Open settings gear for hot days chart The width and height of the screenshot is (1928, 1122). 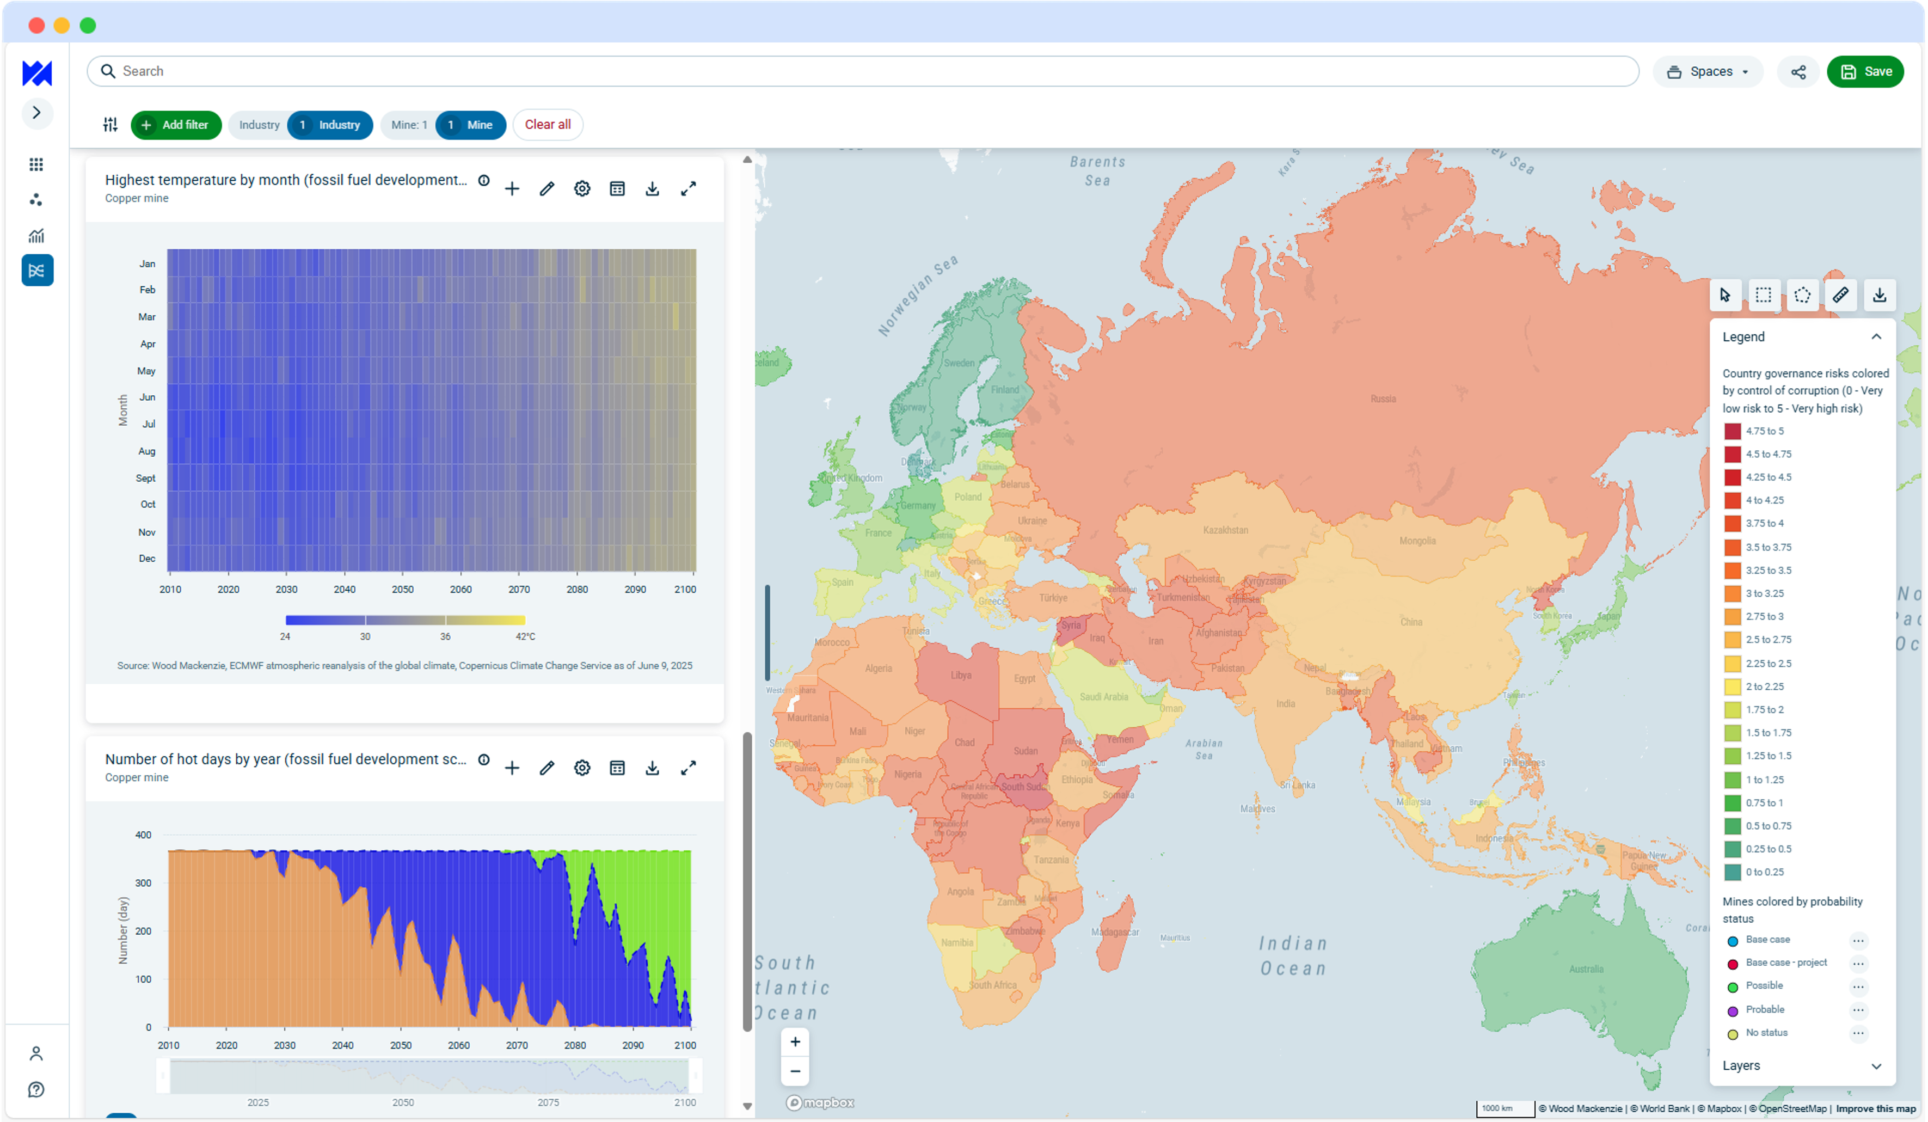[581, 768]
